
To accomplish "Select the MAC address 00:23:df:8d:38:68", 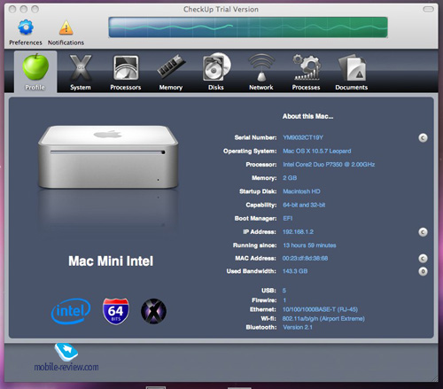I will (305, 259).
